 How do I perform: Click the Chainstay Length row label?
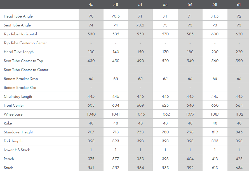[18, 97]
